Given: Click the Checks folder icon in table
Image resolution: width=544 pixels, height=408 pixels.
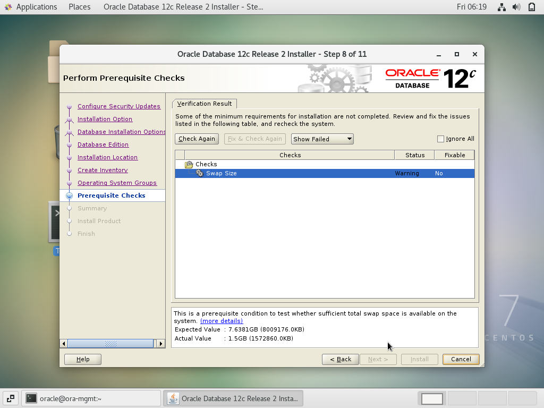Looking at the screenshot, I should (x=189, y=165).
